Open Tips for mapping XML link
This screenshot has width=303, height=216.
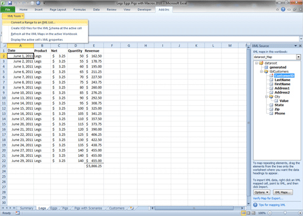pos(272,205)
